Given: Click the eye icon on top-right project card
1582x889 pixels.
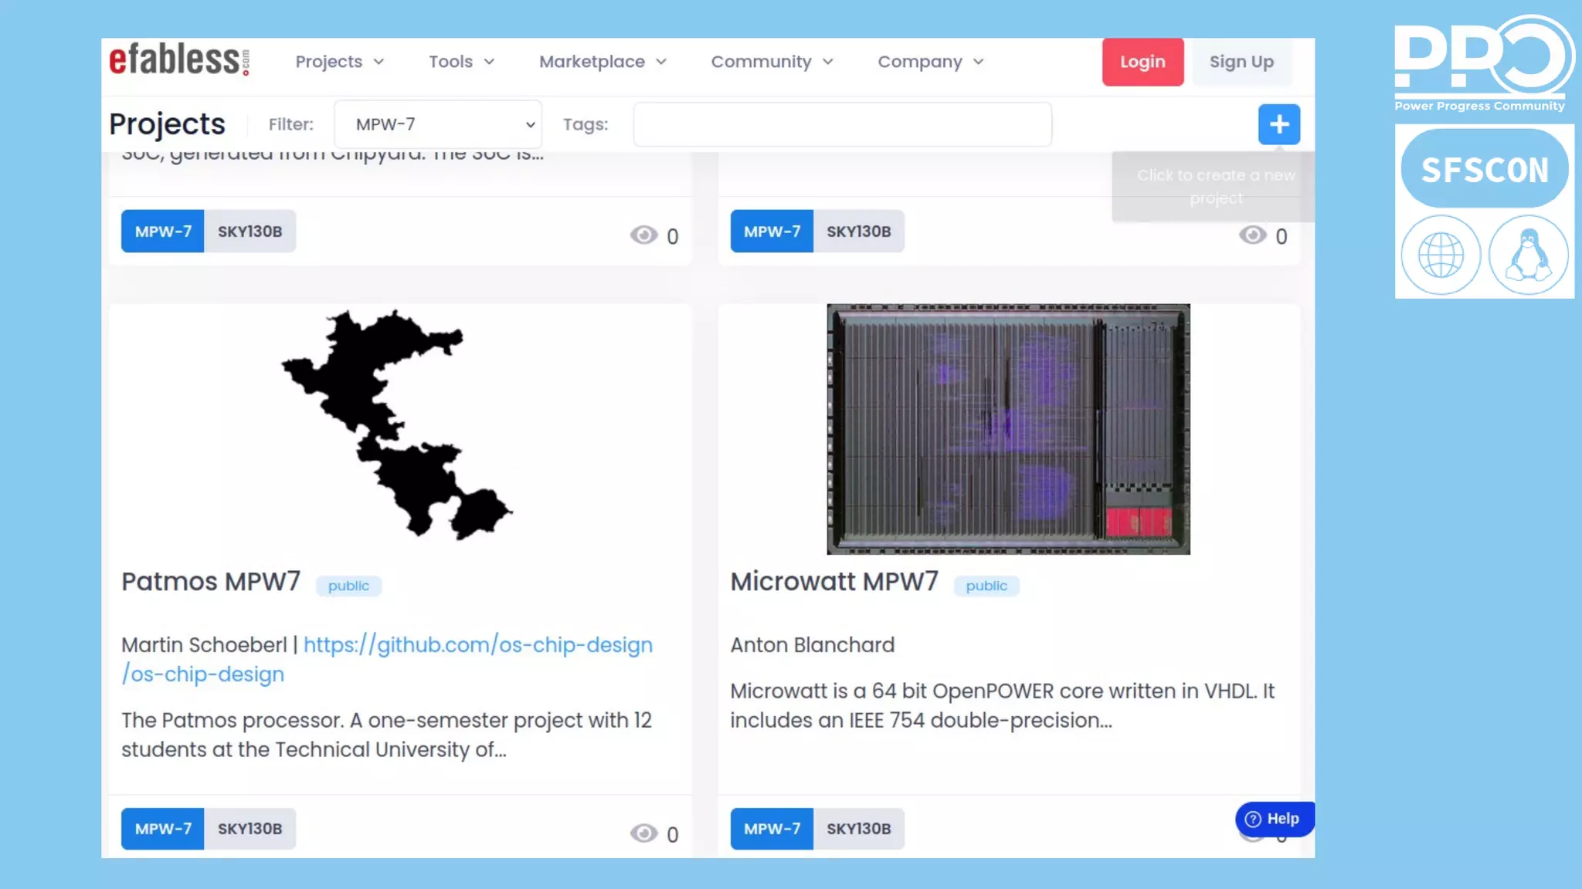Looking at the screenshot, I should (1252, 235).
